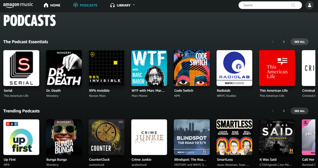Expand the Library dropdown chevron
This screenshot has width=318, height=168.
(x=134, y=5)
